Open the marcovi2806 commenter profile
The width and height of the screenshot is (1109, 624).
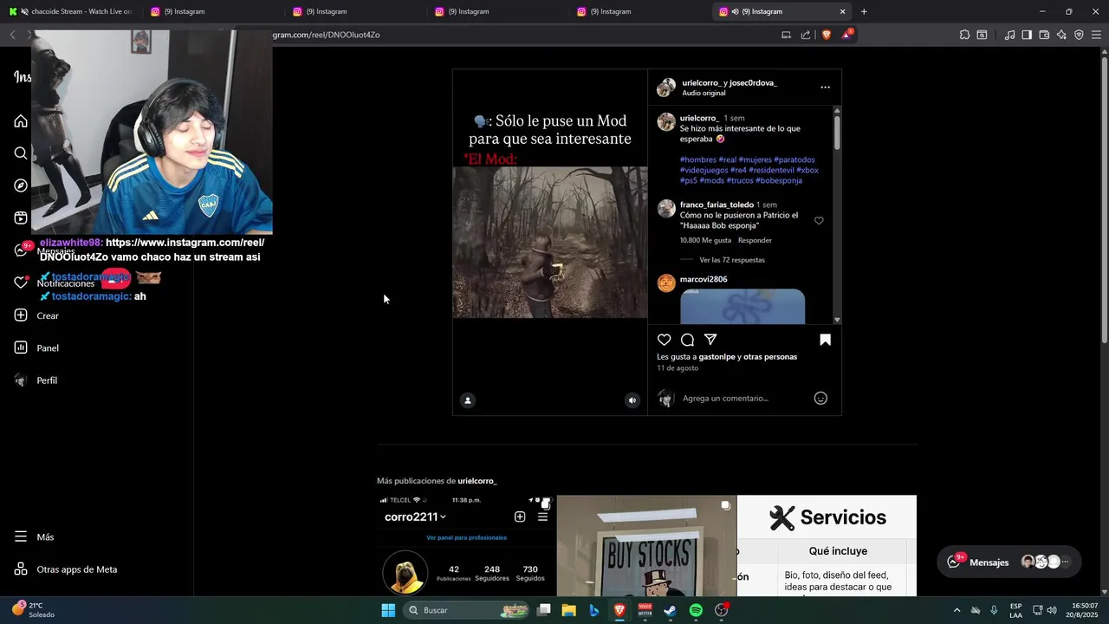[704, 279]
